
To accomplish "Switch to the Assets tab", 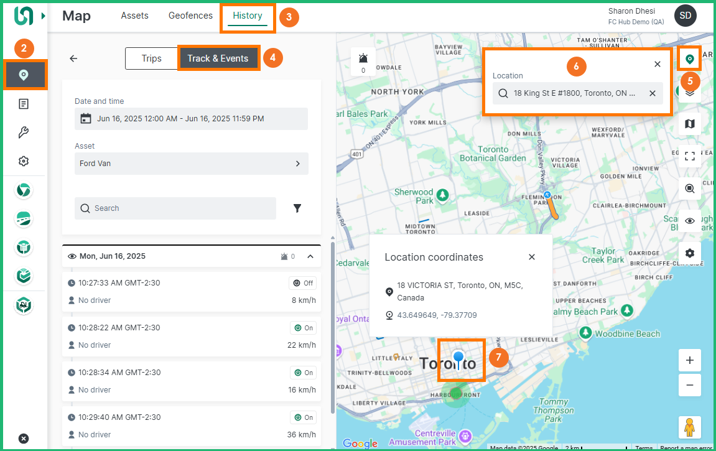I will (x=134, y=16).
